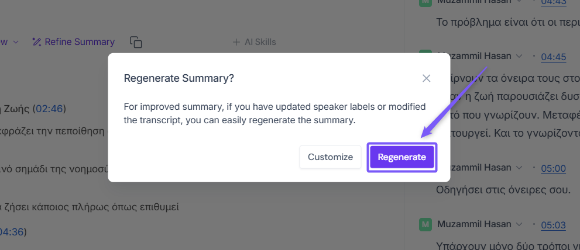Open the AI Skills label
The image size is (580, 250).
[x=260, y=42]
